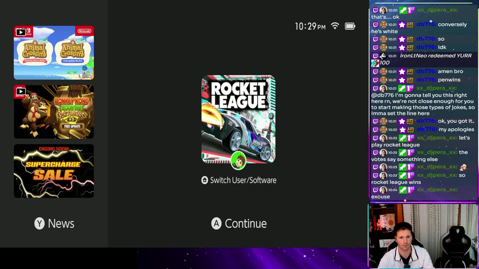
Task: Click the Twitch icon on the 'conversely' message
Action: coord(375,25)
